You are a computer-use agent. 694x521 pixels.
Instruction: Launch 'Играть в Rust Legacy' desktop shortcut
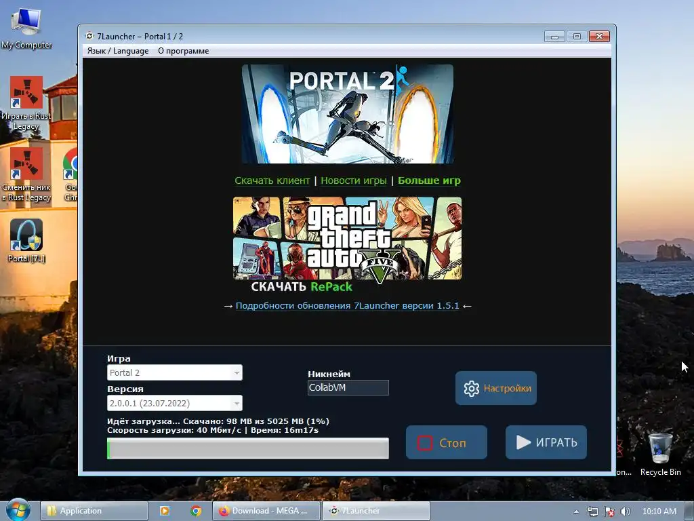click(26, 103)
